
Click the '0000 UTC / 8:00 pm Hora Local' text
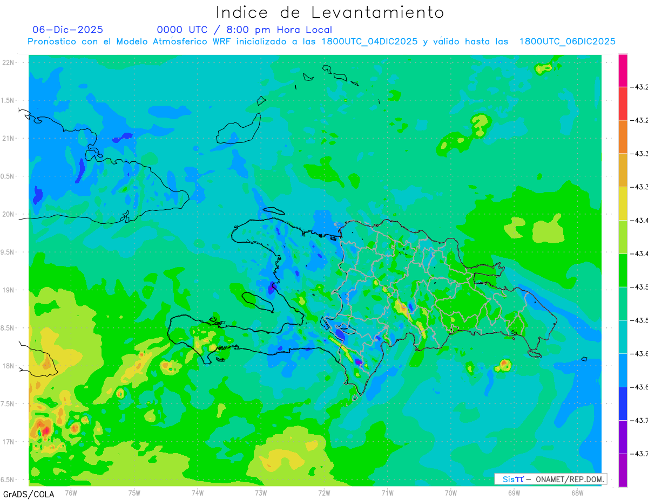245,30
